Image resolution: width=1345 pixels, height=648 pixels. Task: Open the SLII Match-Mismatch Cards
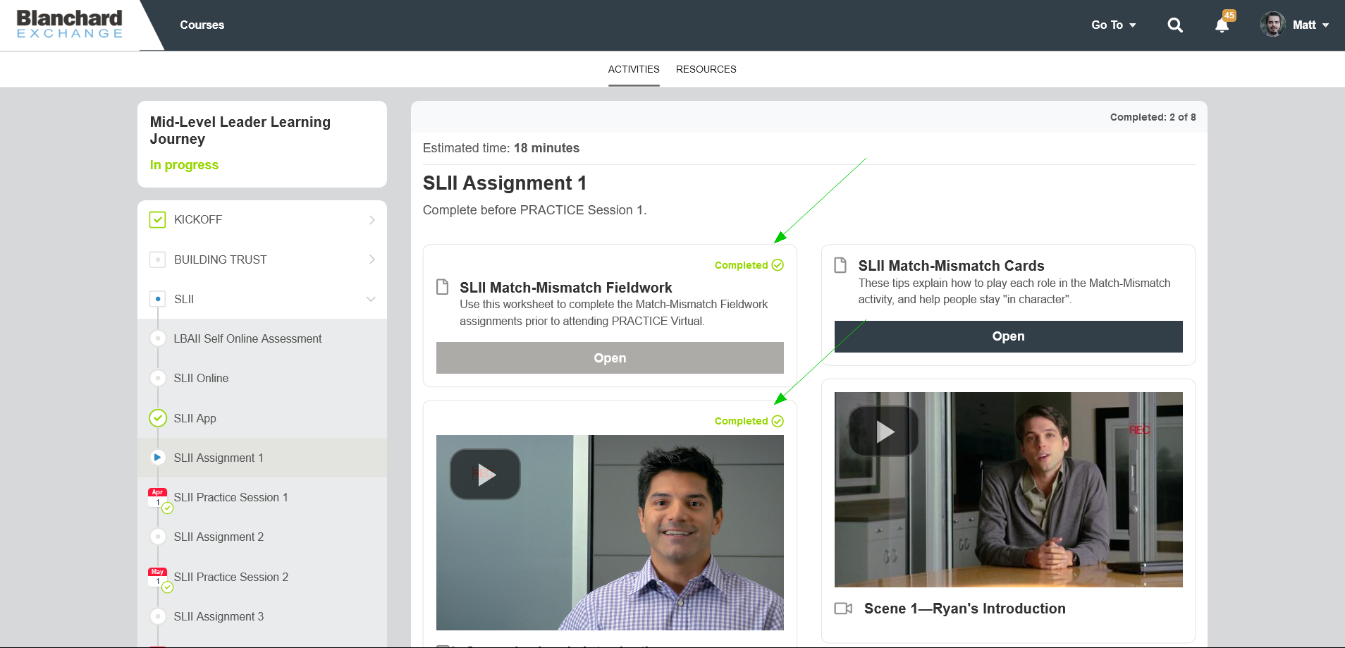point(1008,336)
